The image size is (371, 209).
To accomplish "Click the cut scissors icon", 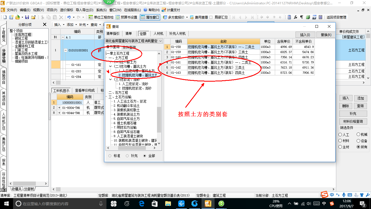I will coord(42,17).
